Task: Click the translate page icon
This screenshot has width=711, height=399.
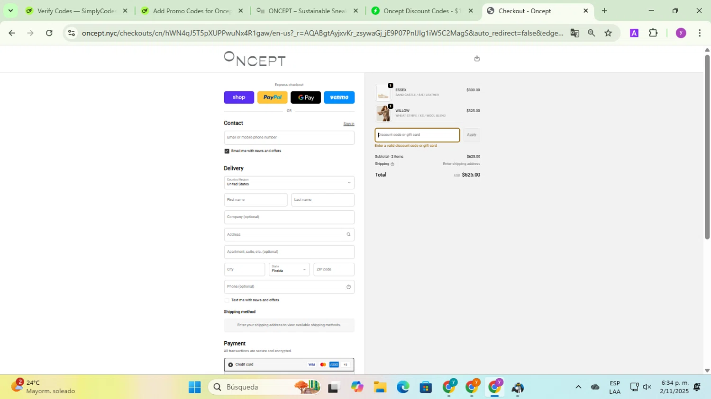Action: pos(574,33)
